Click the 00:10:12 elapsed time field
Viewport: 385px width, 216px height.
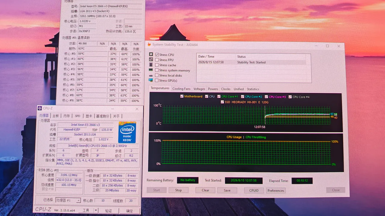pos(302,181)
